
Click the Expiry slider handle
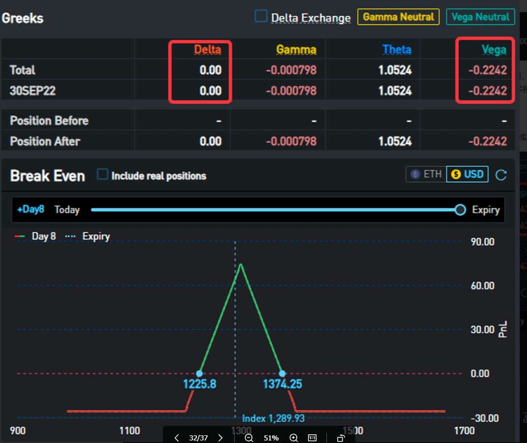pyautogui.click(x=460, y=210)
